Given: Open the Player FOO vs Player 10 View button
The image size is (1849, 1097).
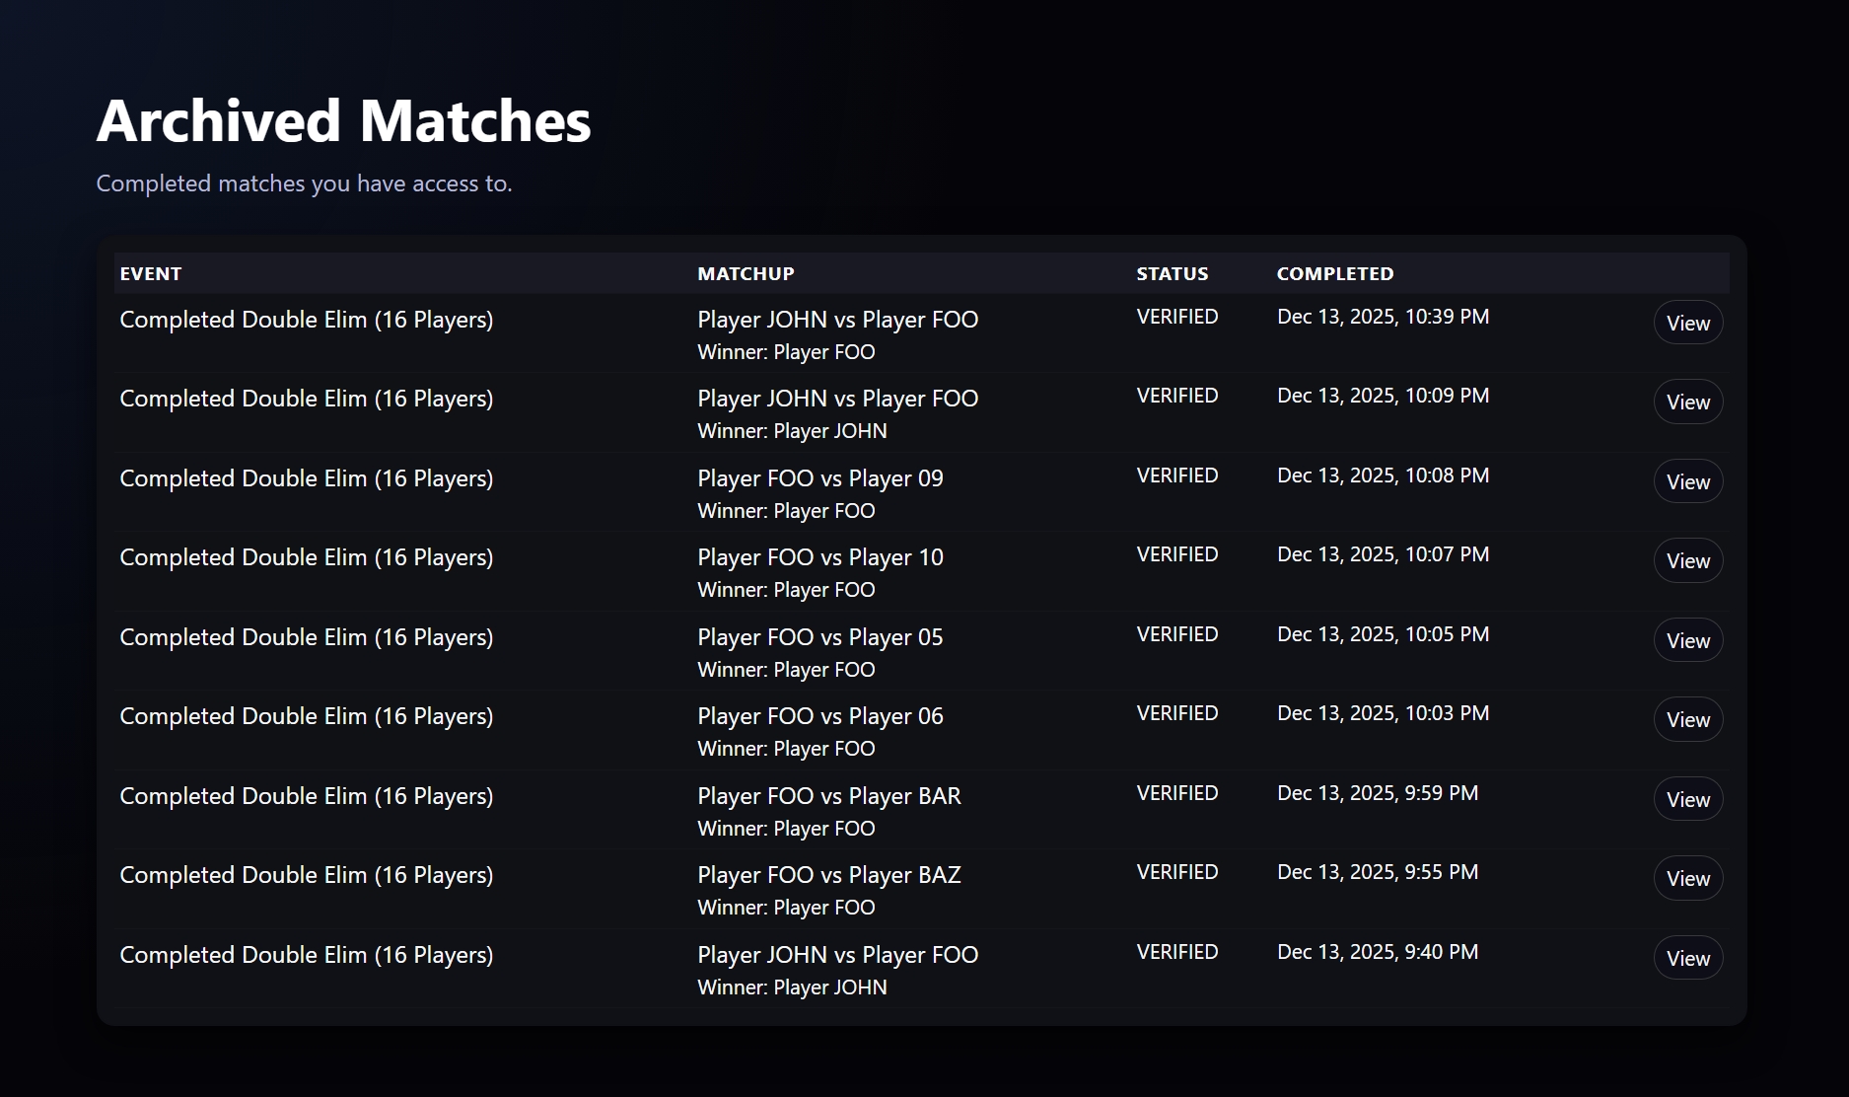Looking at the screenshot, I should pyautogui.click(x=1687, y=560).
